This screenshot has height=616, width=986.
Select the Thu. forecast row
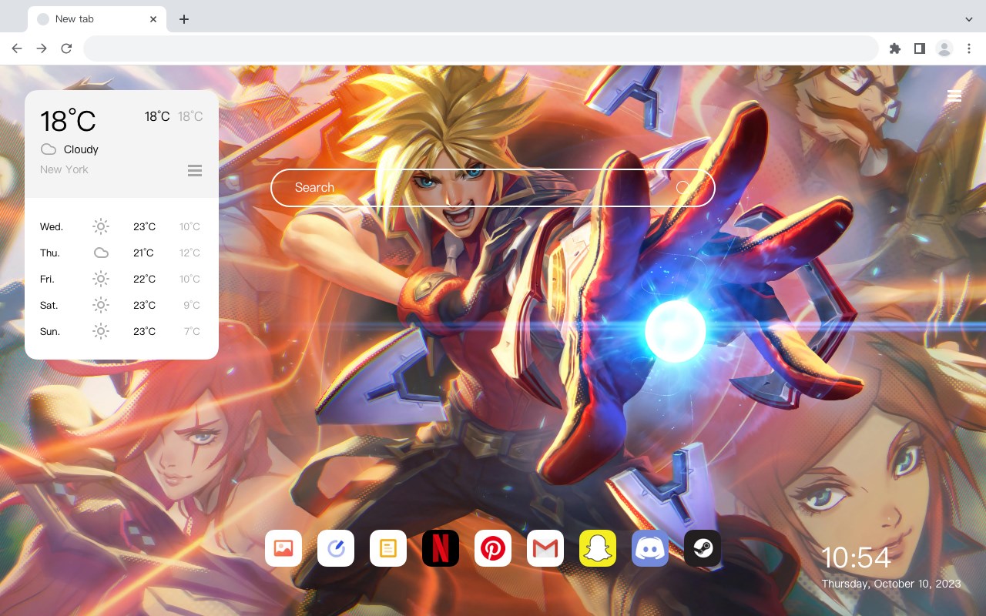(122, 253)
